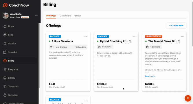Click PACKAGE badge on Hybrid Coaching card
This screenshot has width=193, height=104.
103,36
